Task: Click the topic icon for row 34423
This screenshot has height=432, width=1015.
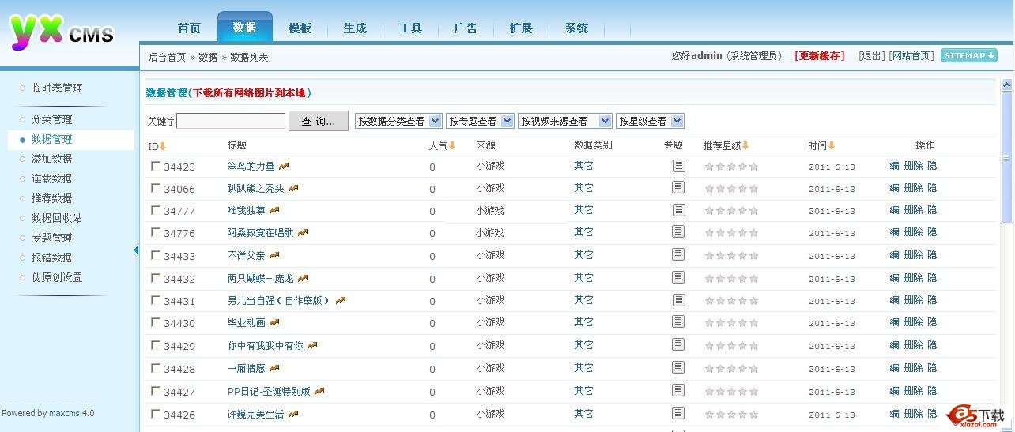Action: (678, 166)
